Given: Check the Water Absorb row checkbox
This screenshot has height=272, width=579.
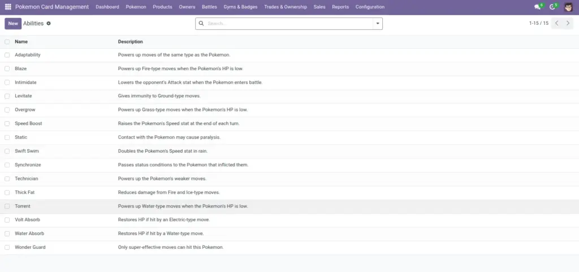Looking at the screenshot, I should (x=7, y=234).
